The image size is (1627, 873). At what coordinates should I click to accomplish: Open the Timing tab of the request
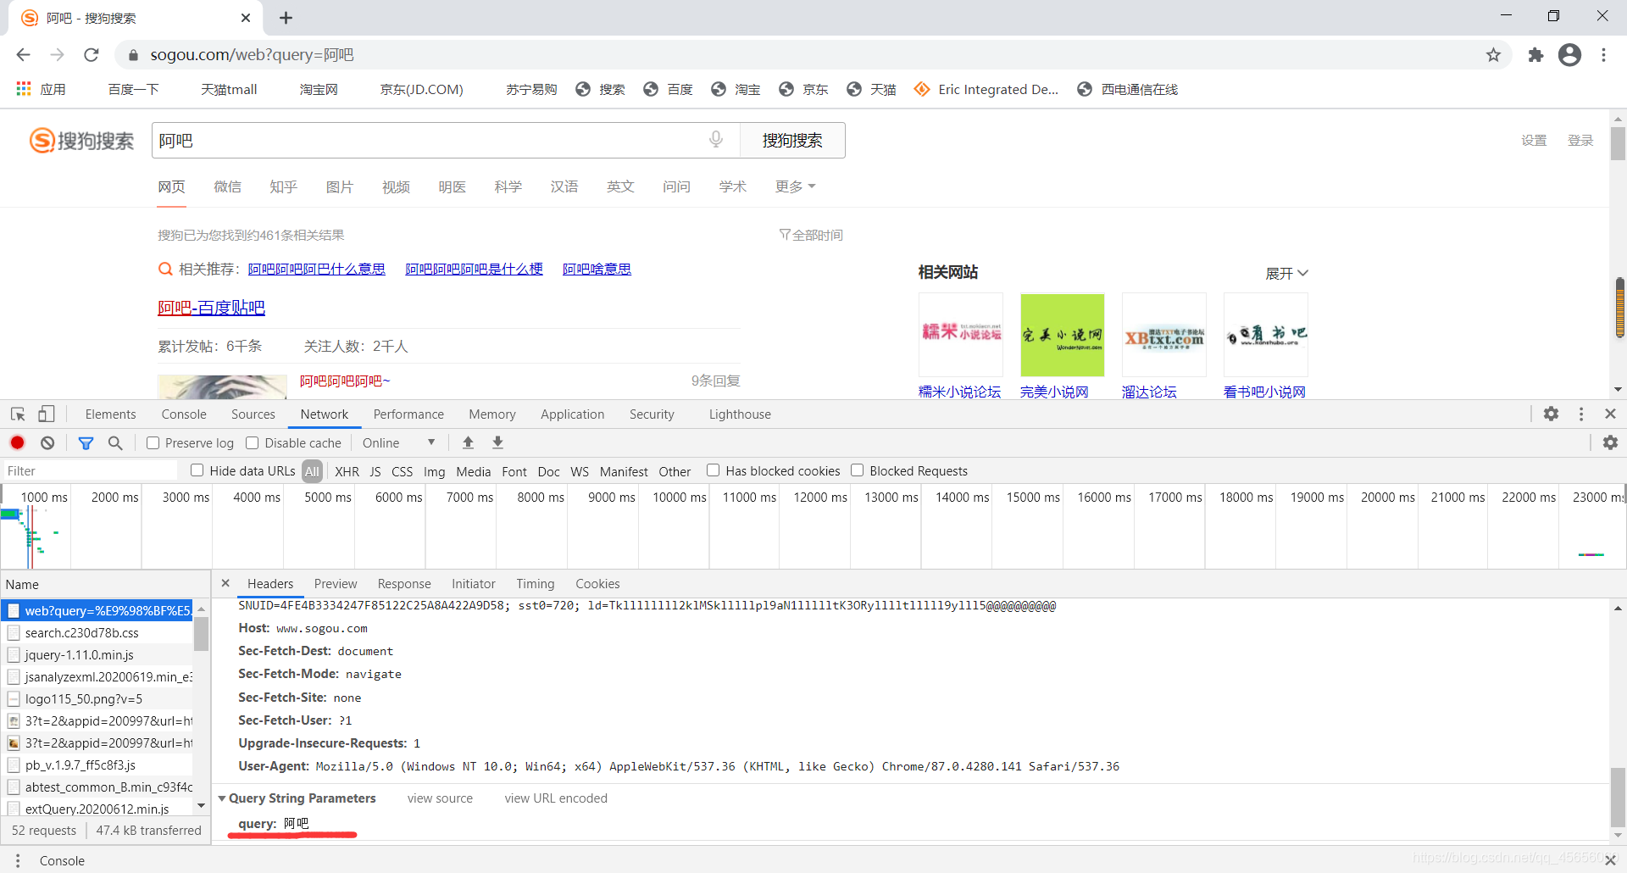536,584
